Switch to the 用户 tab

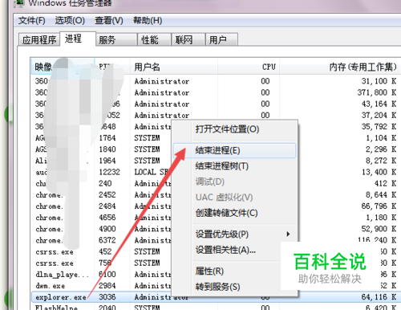point(221,40)
